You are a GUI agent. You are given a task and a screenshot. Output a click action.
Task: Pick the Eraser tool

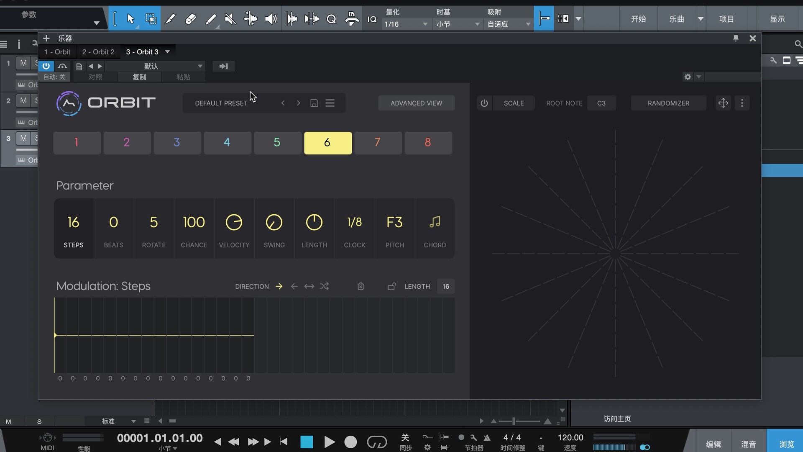(x=191, y=19)
